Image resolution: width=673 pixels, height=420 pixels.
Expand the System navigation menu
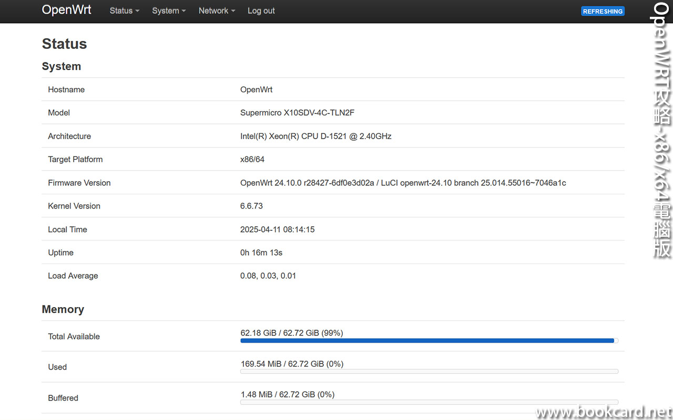pos(168,11)
